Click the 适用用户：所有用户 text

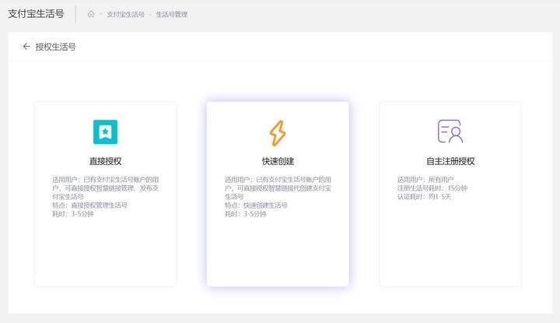coord(425,179)
